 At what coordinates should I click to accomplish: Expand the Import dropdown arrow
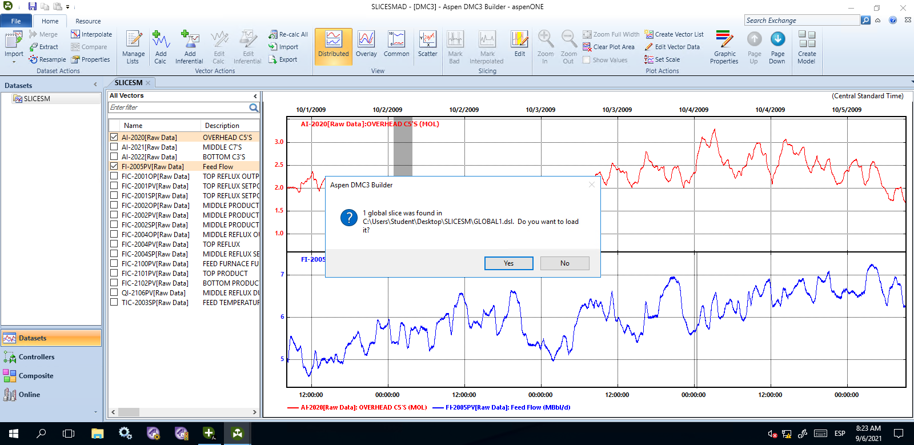(x=14, y=61)
